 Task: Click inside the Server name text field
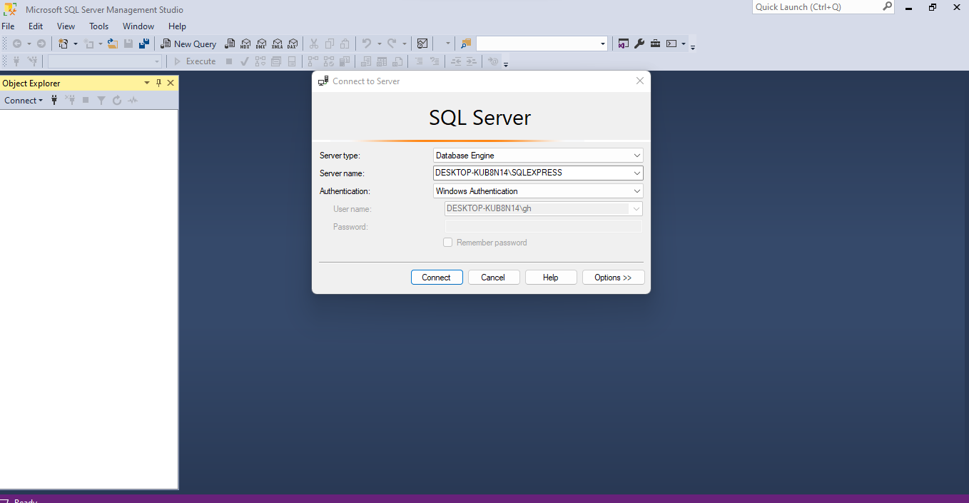click(532, 173)
